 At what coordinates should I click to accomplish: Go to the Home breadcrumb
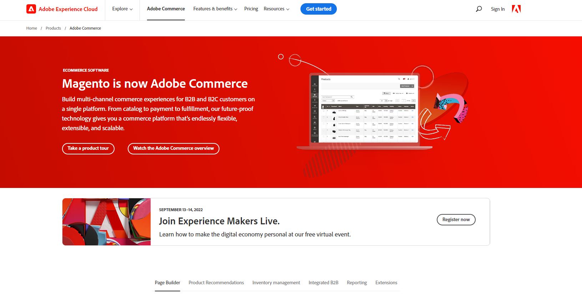32,28
